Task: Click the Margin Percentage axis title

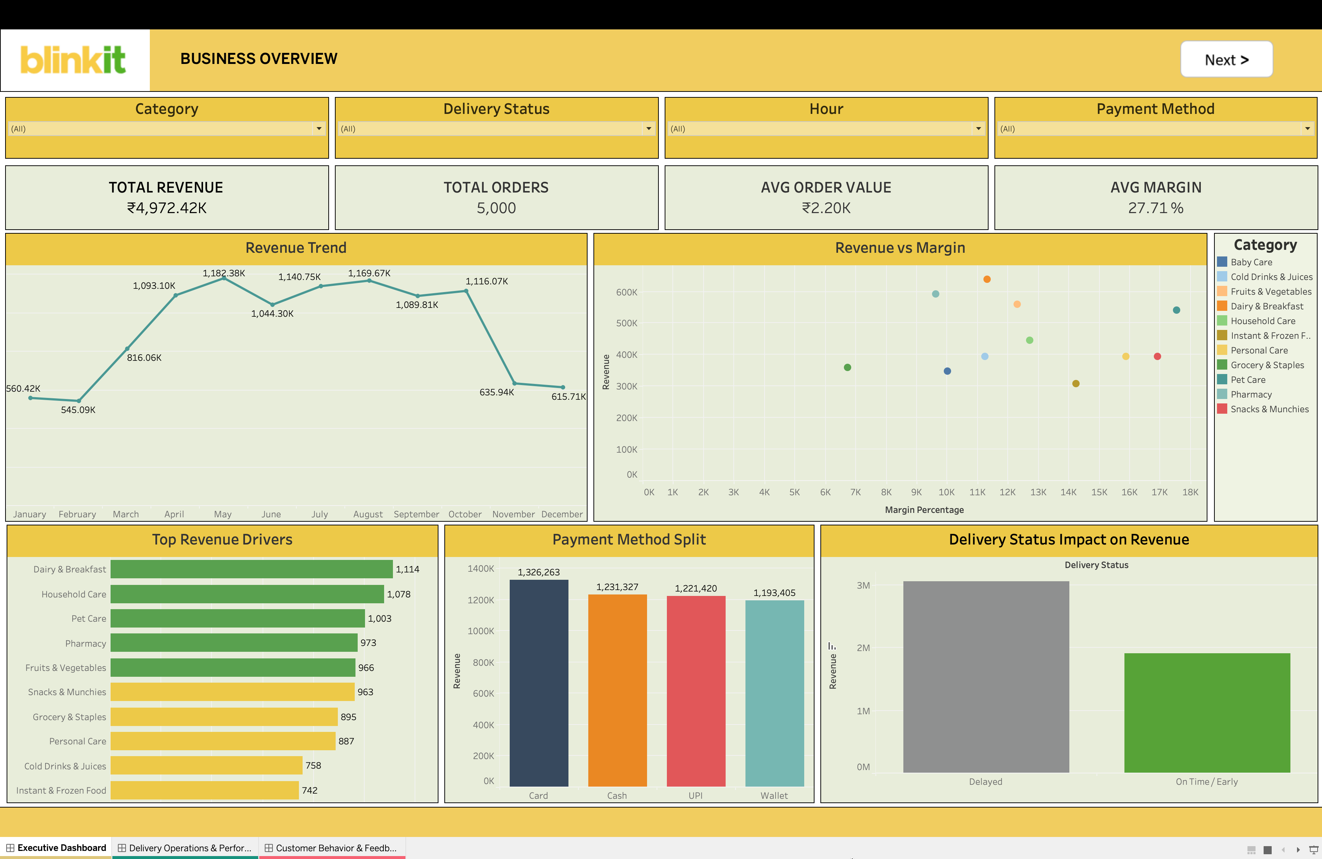Action: pyautogui.click(x=924, y=510)
